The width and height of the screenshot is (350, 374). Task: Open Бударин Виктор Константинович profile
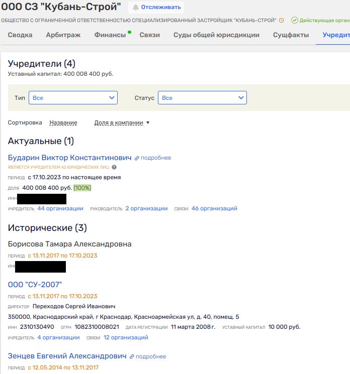point(69,158)
